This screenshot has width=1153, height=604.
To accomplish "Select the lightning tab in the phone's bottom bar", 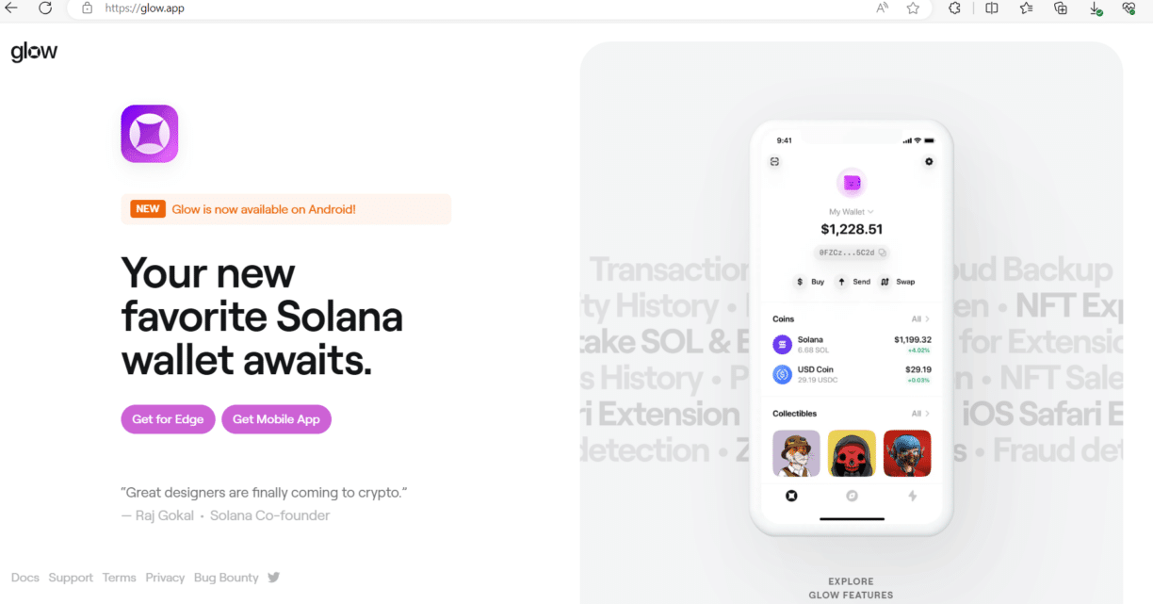I will pyautogui.click(x=912, y=496).
